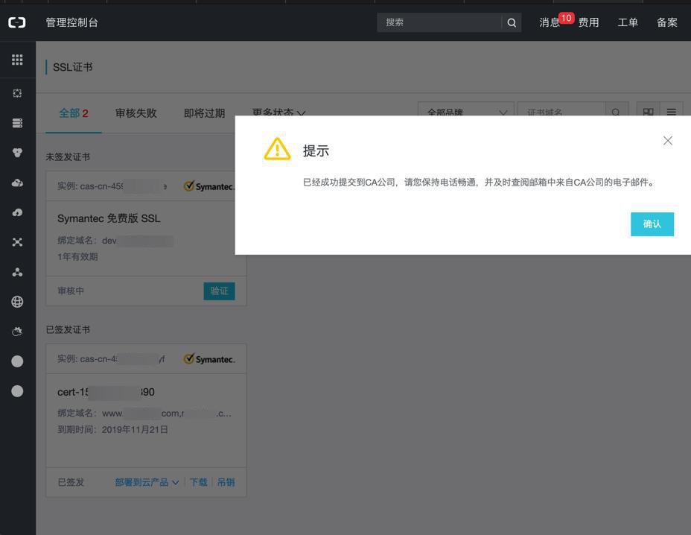Close the 提示 dialog with X
Viewport: 691px width, 535px height.
[668, 141]
